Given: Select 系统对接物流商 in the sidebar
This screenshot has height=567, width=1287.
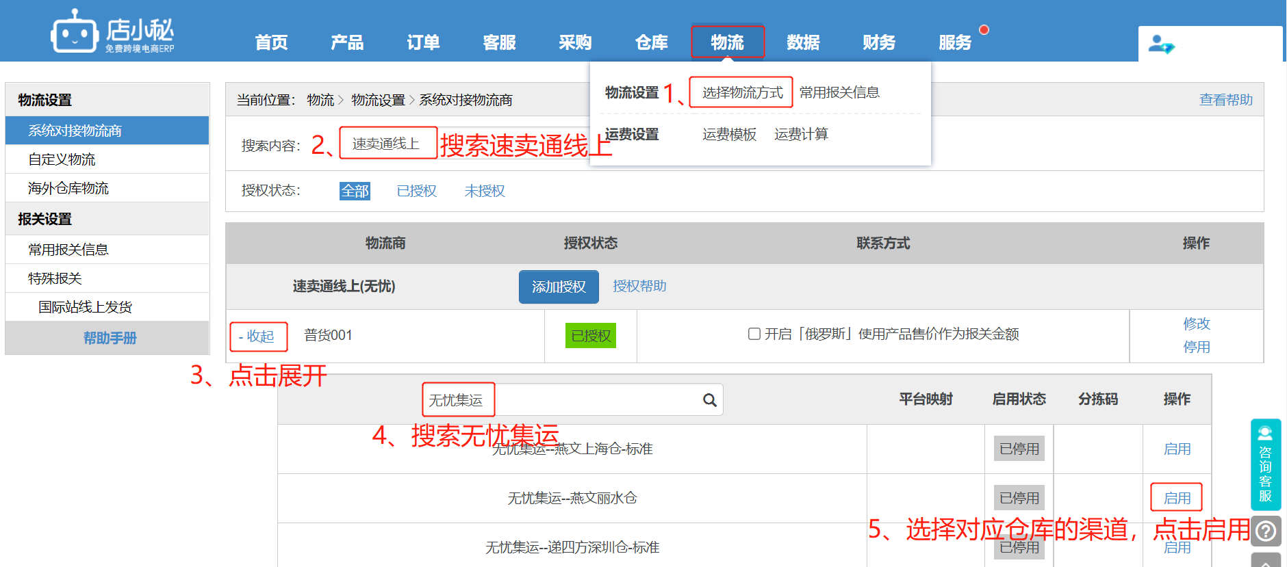Looking at the screenshot, I should pos(107,130).
